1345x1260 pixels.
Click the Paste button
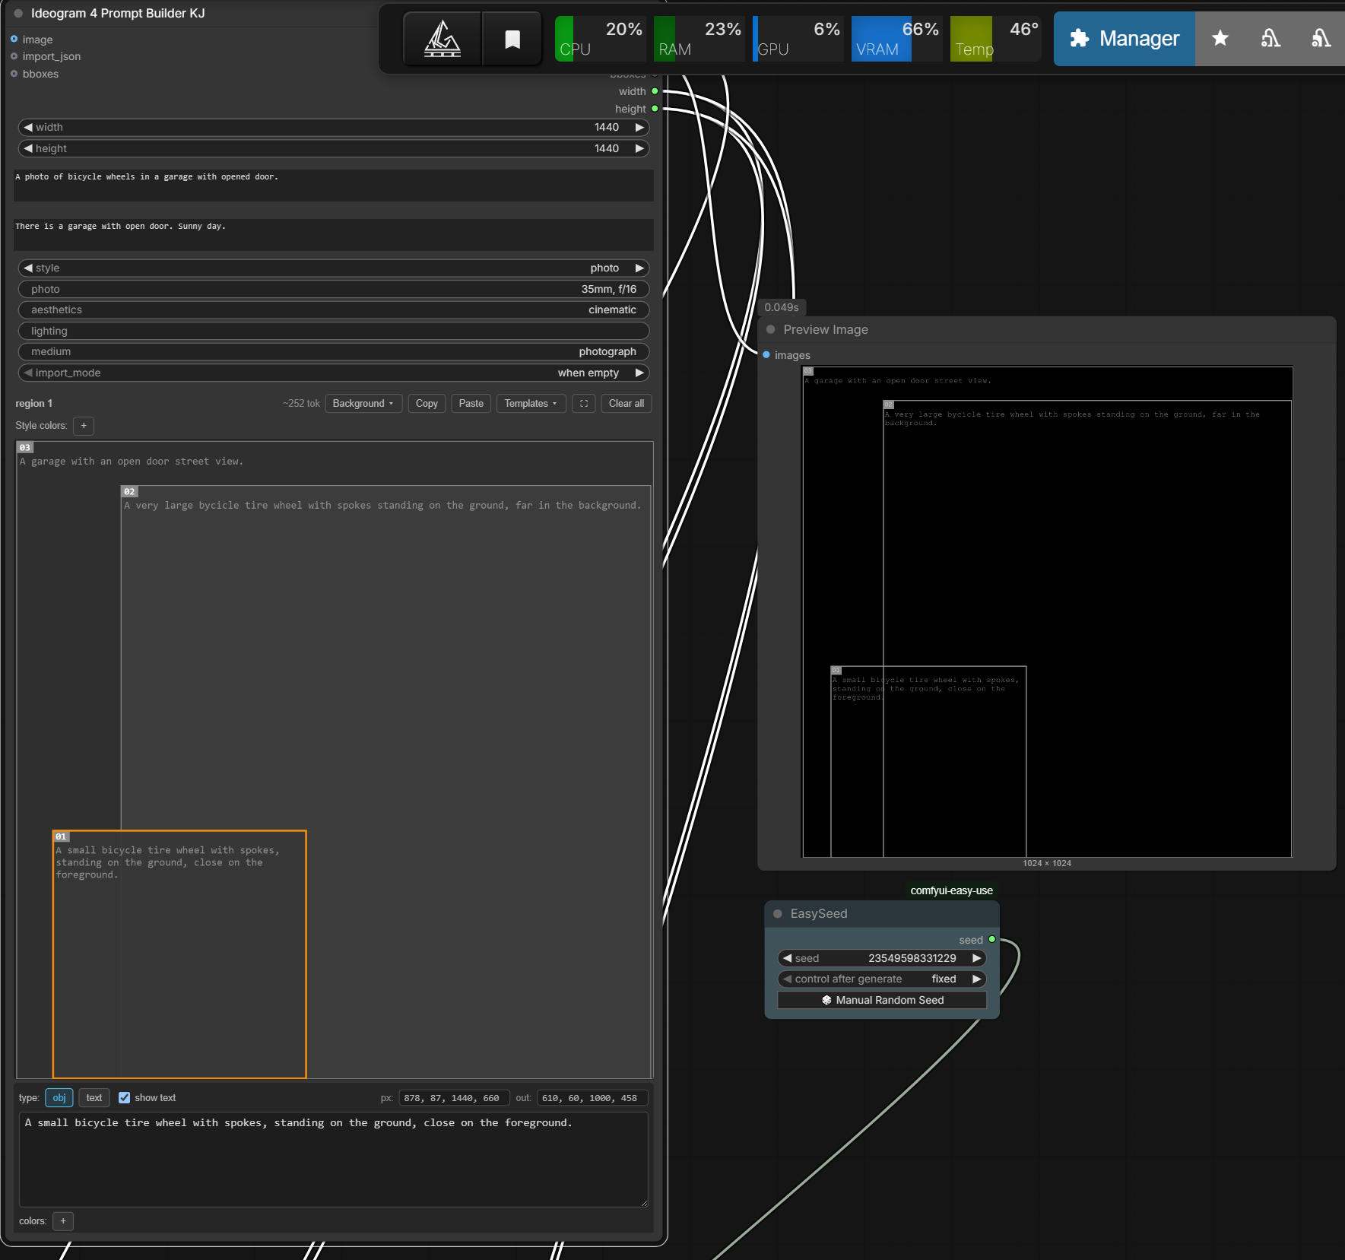(471, 404)
